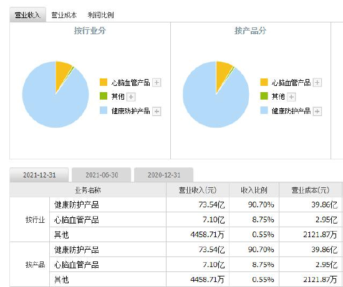343x287 pixels.
Task: Click the blue 健康防护产品 swatch in 按产品分
Action: click(x=264, y=110)
